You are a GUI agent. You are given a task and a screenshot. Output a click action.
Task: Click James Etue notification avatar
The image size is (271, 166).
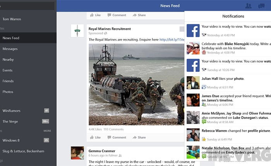coord(193,100)
